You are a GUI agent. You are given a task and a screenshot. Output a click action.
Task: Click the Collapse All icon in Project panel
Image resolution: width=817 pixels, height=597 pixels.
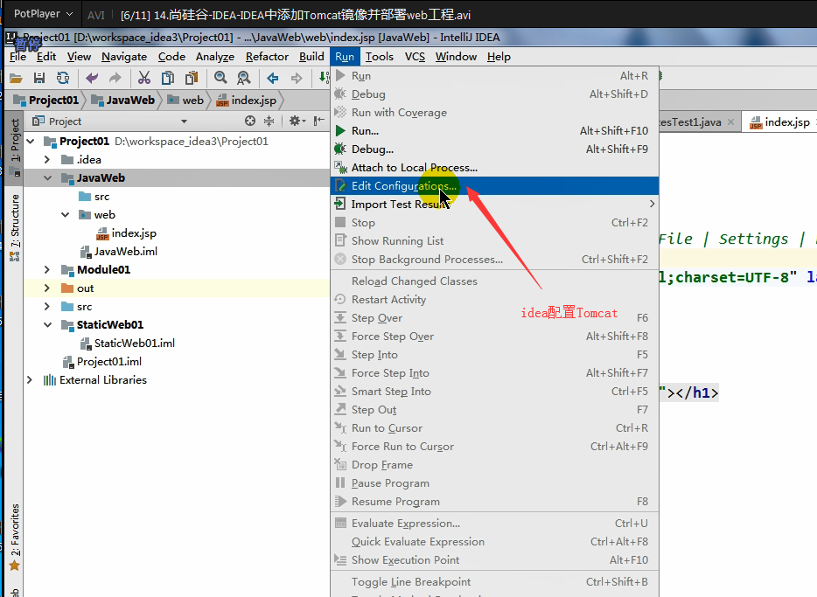click(269, 121)
